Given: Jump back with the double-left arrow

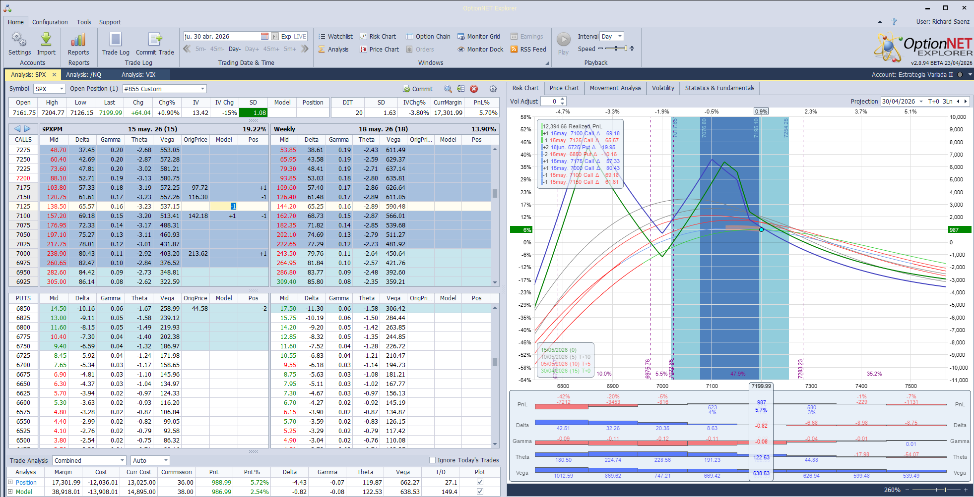Looking at the screenshot, I should pos(187,49).
